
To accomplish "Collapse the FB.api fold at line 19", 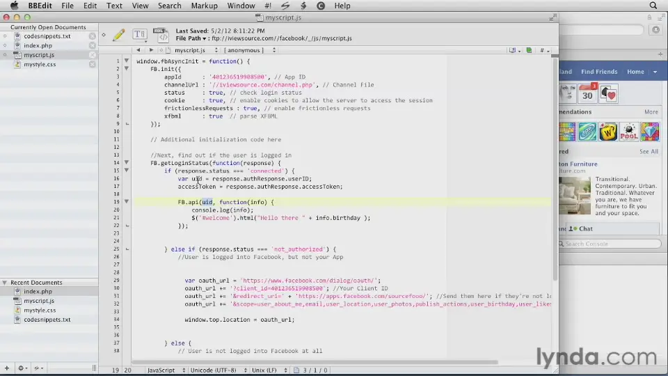I will [127, 202].
